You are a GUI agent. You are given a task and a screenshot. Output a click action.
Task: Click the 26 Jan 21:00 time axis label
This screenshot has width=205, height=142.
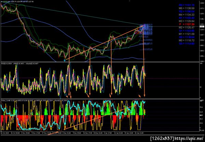pos(139,133)
